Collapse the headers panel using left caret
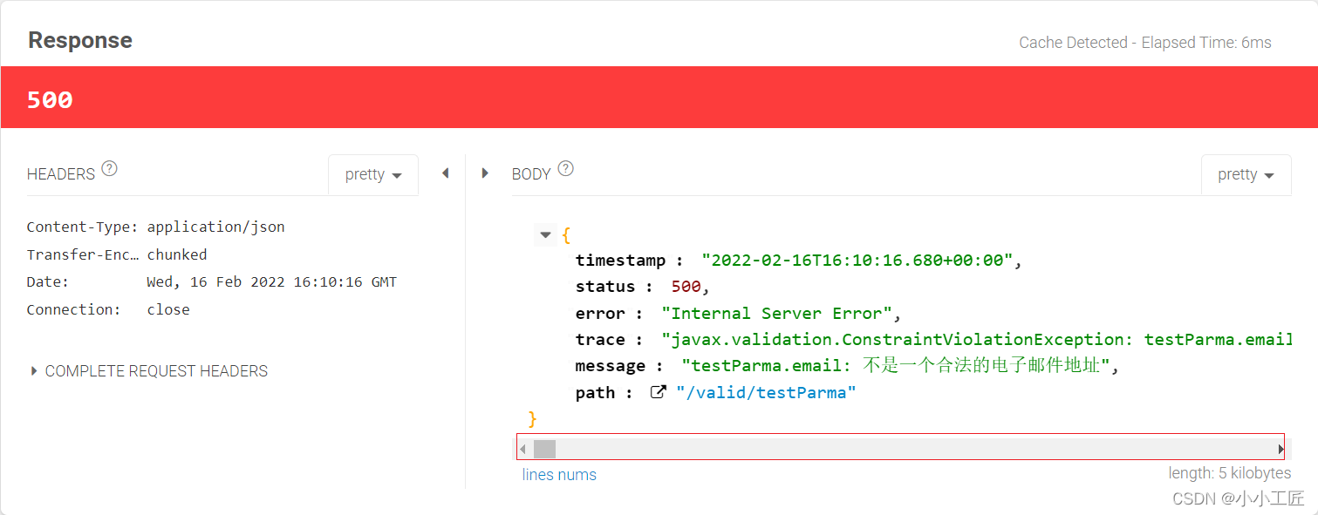Viewport: 1318px width, 515px height. click(x=446, y=173)
